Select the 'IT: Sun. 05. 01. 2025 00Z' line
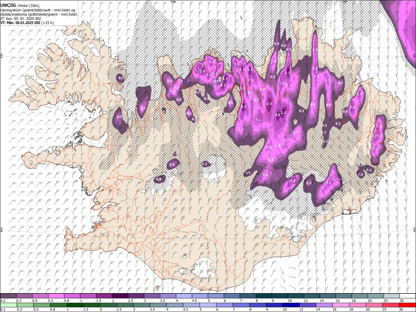This screenshot has width=416, height=312. pyautogui.click(x=20, y=19)
